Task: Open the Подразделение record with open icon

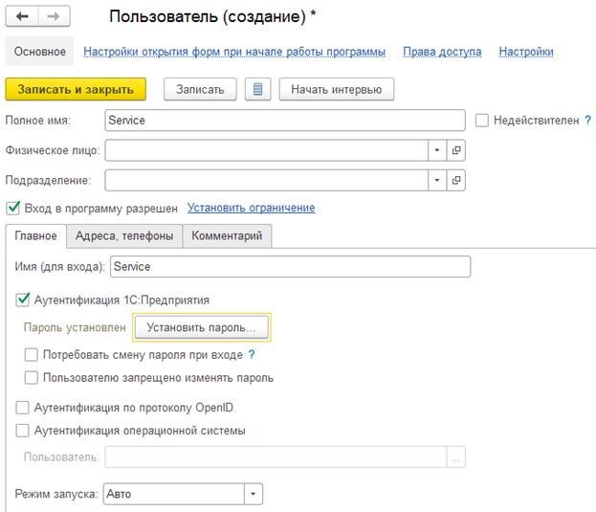Action: click(456, 180)
